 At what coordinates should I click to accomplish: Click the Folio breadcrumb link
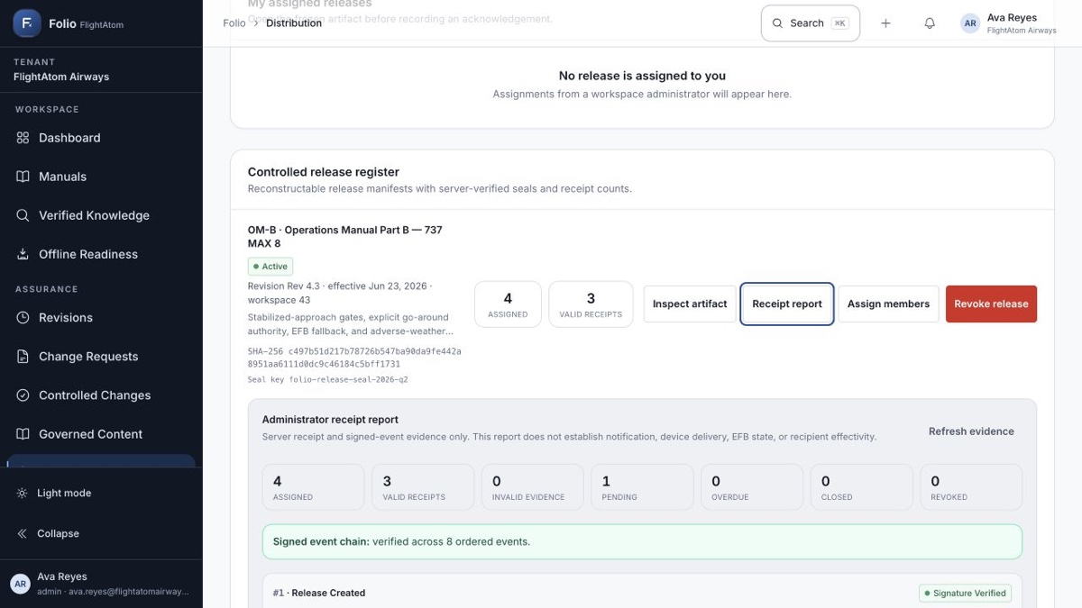pyautogui.click(x=234, y=23)
